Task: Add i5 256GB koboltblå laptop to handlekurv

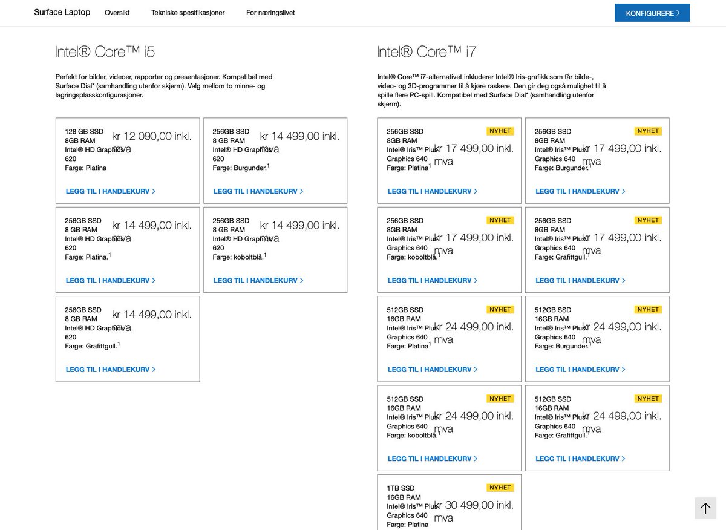Action: point(258,280)
